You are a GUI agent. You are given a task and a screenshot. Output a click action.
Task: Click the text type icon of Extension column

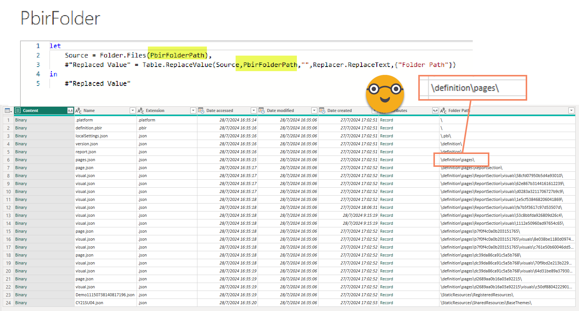coord(141,110)
